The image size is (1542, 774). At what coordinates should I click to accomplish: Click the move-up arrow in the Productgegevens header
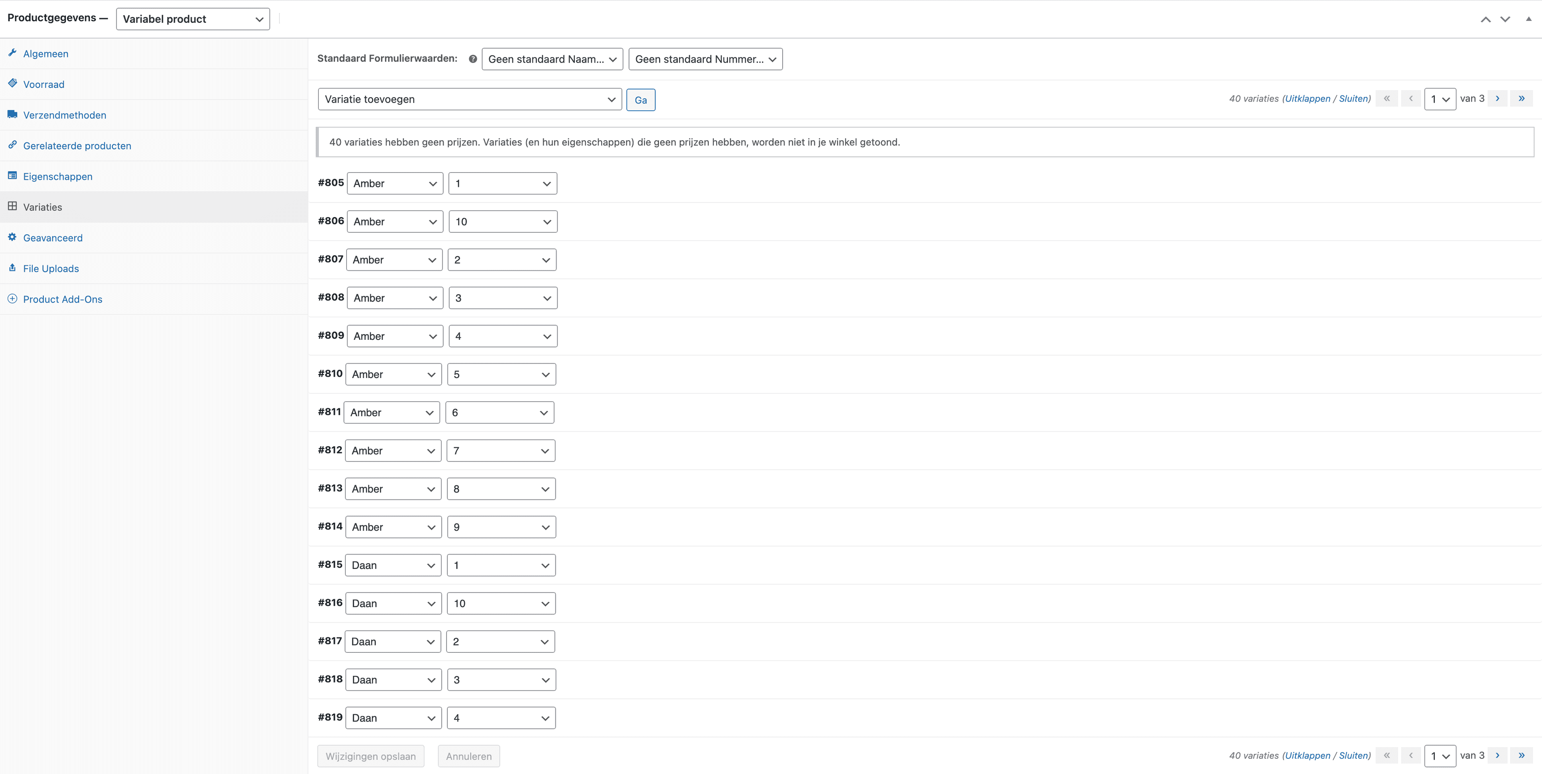click(1486, 19)
